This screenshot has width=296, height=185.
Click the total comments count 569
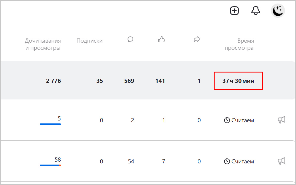click(129, 81)
